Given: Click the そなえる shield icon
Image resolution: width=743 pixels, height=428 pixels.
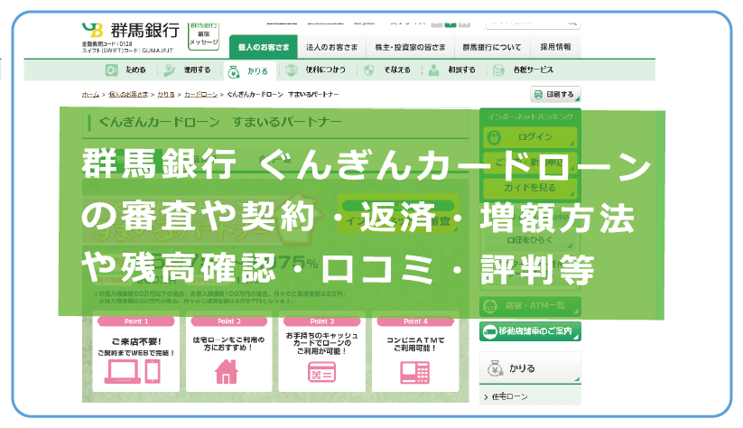Looking at the screenshot, I should [368, 70].
